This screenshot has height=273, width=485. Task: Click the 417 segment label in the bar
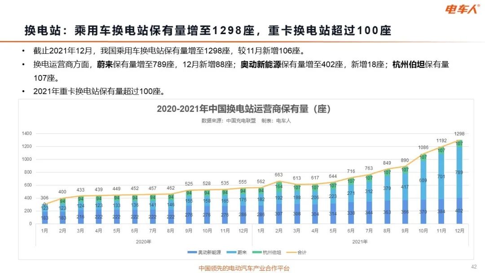point(405,187)
